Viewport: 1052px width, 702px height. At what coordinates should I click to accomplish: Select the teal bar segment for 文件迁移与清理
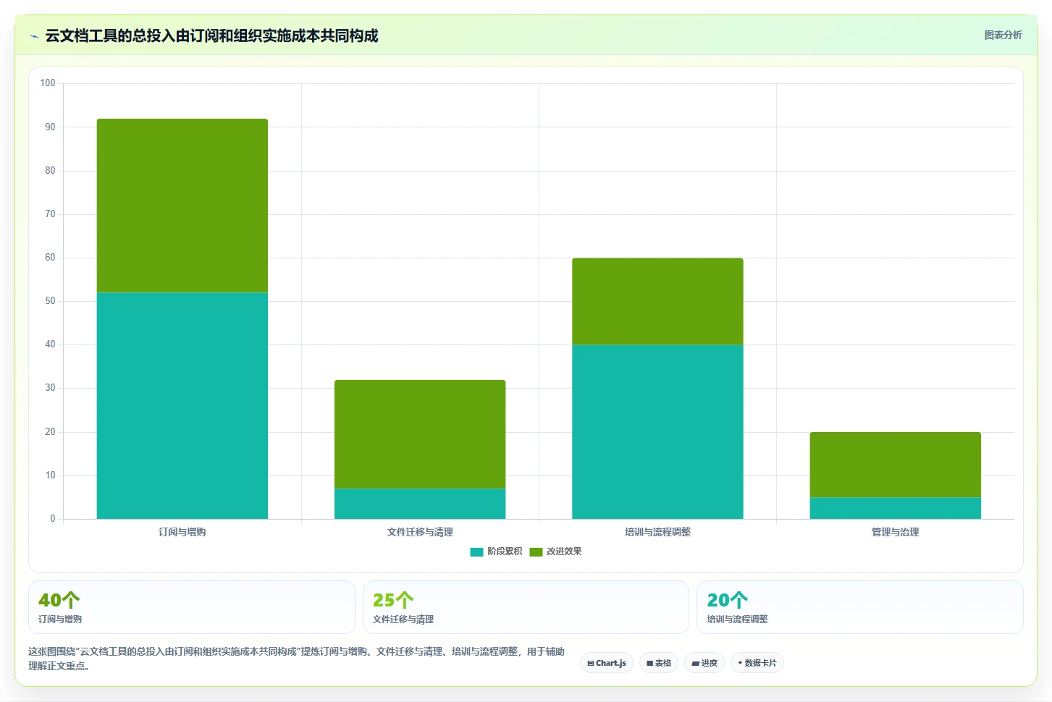(420, 504)
